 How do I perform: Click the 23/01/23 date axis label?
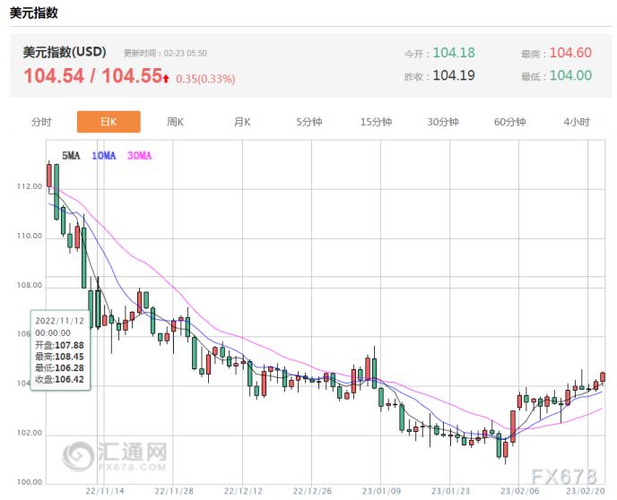[450, 491]
